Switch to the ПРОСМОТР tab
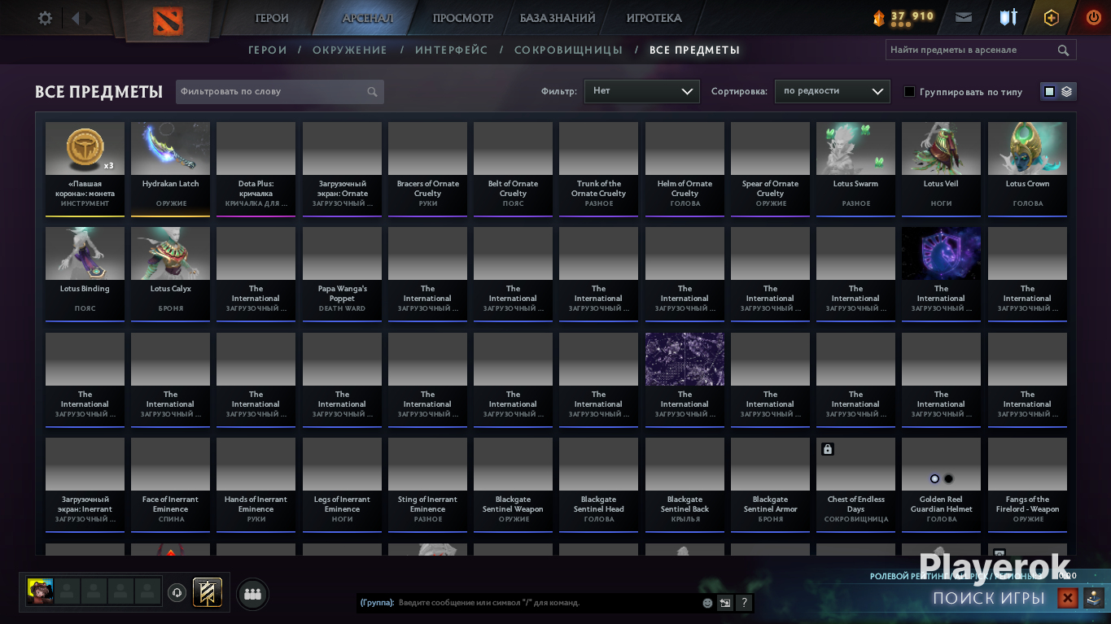This screenshot has width=1111, height=624. tap(463, 18)
